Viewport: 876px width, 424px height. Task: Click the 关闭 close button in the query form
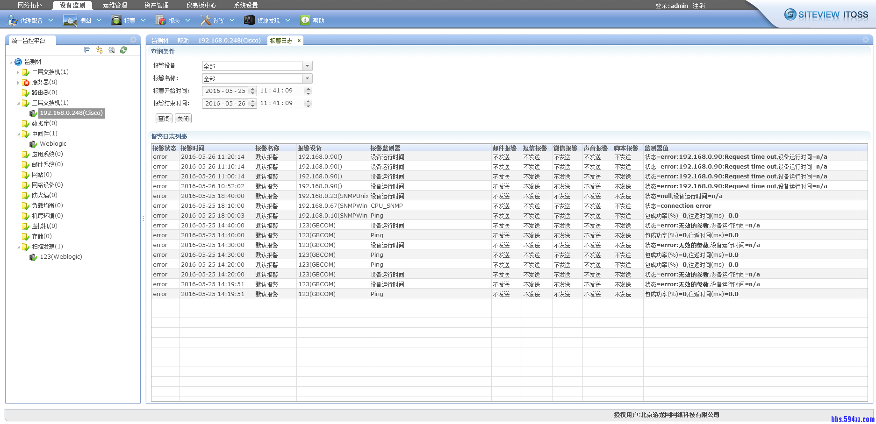pyautogui.click(x=183, y=119)
